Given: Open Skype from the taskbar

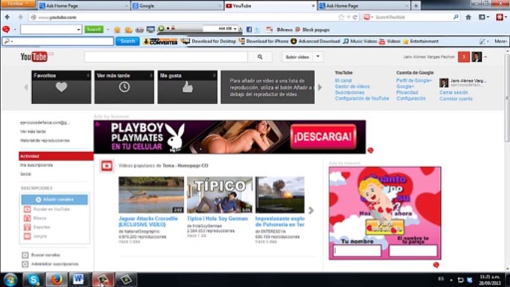Looking at the screenshot, I should tap(33, 280).
